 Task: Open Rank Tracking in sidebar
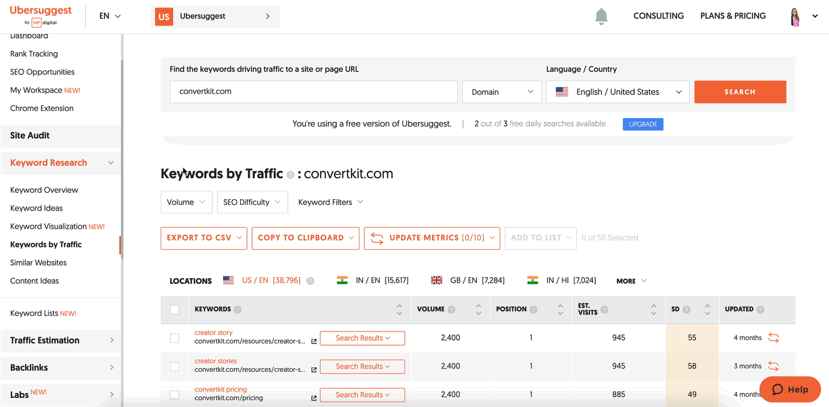click(34, 54)
